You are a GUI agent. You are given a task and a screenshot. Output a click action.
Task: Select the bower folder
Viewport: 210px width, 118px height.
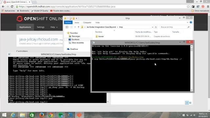coord(100,36)
